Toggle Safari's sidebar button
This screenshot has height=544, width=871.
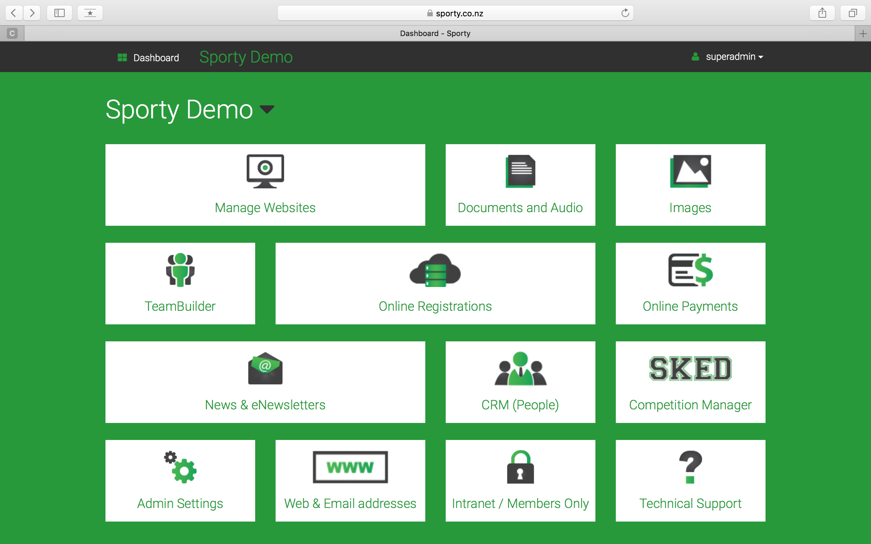(x=60, y=13)
